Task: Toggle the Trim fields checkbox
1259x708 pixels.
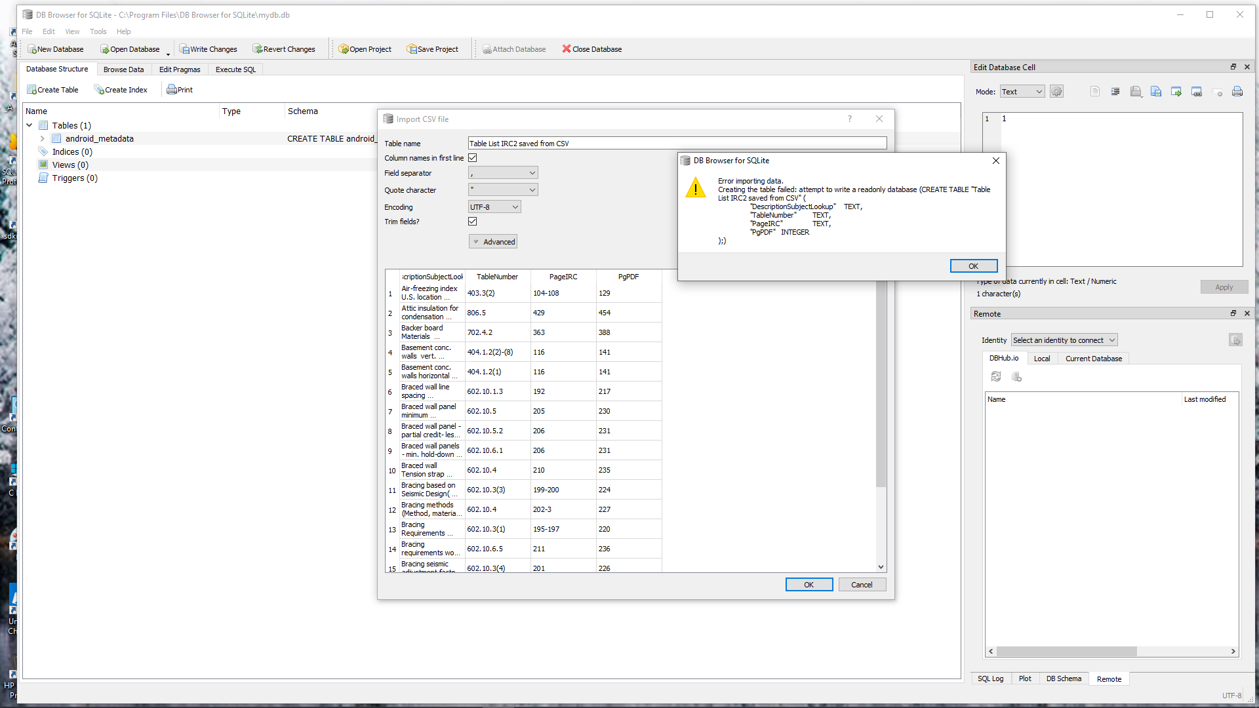Action: (472, 222)
